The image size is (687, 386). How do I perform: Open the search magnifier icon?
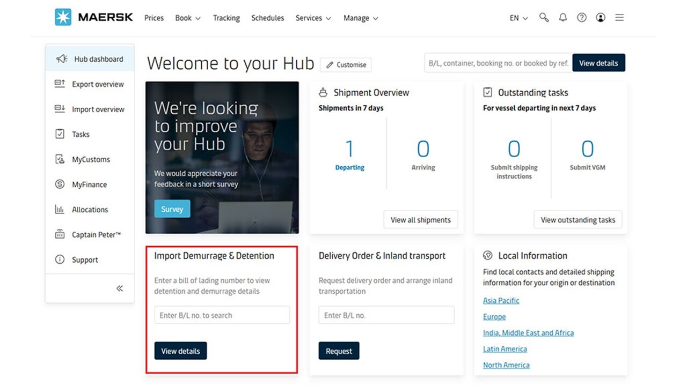pos(544,17)
